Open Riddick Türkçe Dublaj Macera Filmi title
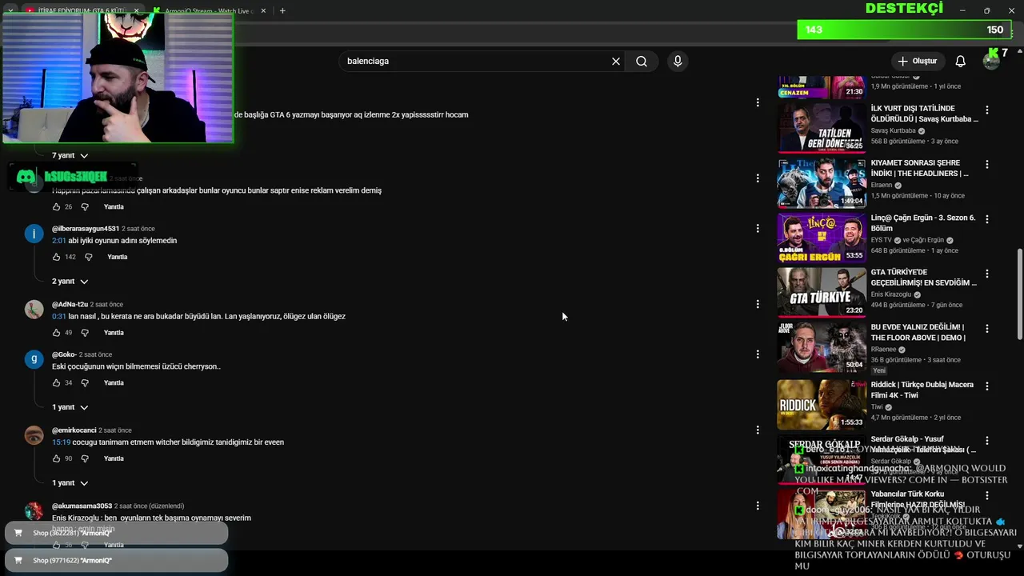This screenshot has width=1024, height=576. click(922, 390)
